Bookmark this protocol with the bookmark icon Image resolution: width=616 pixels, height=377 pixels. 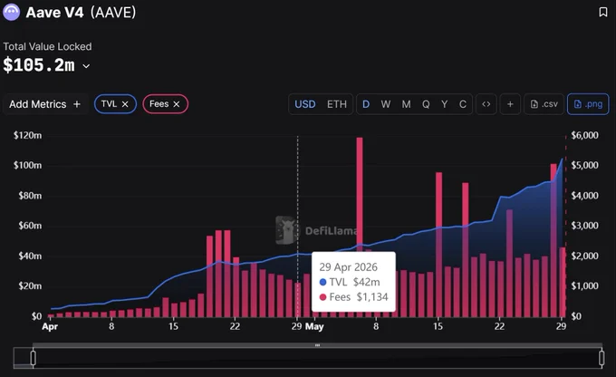(x=603, y=12)
